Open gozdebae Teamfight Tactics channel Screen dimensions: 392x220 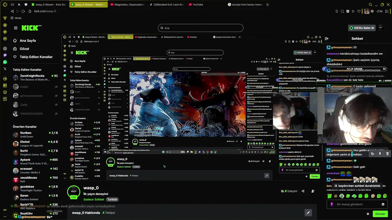[x=35, y=189]
